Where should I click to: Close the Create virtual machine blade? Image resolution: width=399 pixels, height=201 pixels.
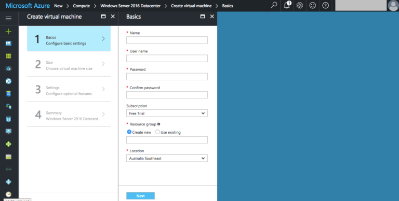coord(113,17)
